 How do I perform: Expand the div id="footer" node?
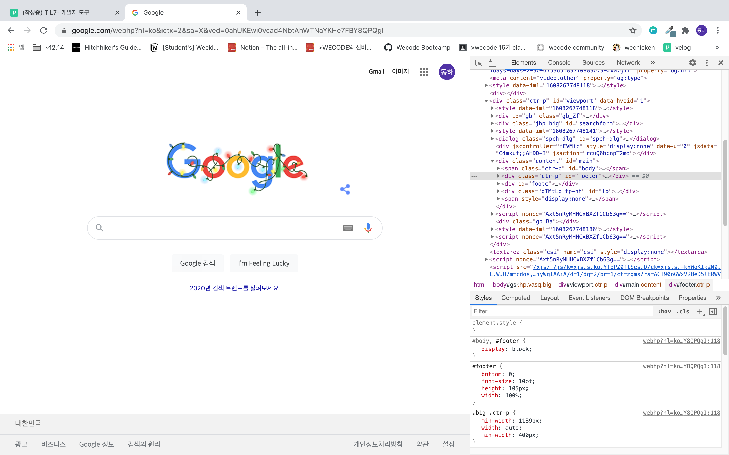tap(499, 176)
